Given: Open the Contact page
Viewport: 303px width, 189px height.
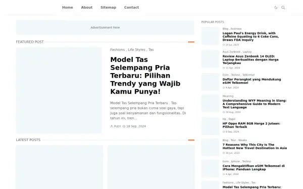Looking at the screenshot, I should [x=131, y=8].
